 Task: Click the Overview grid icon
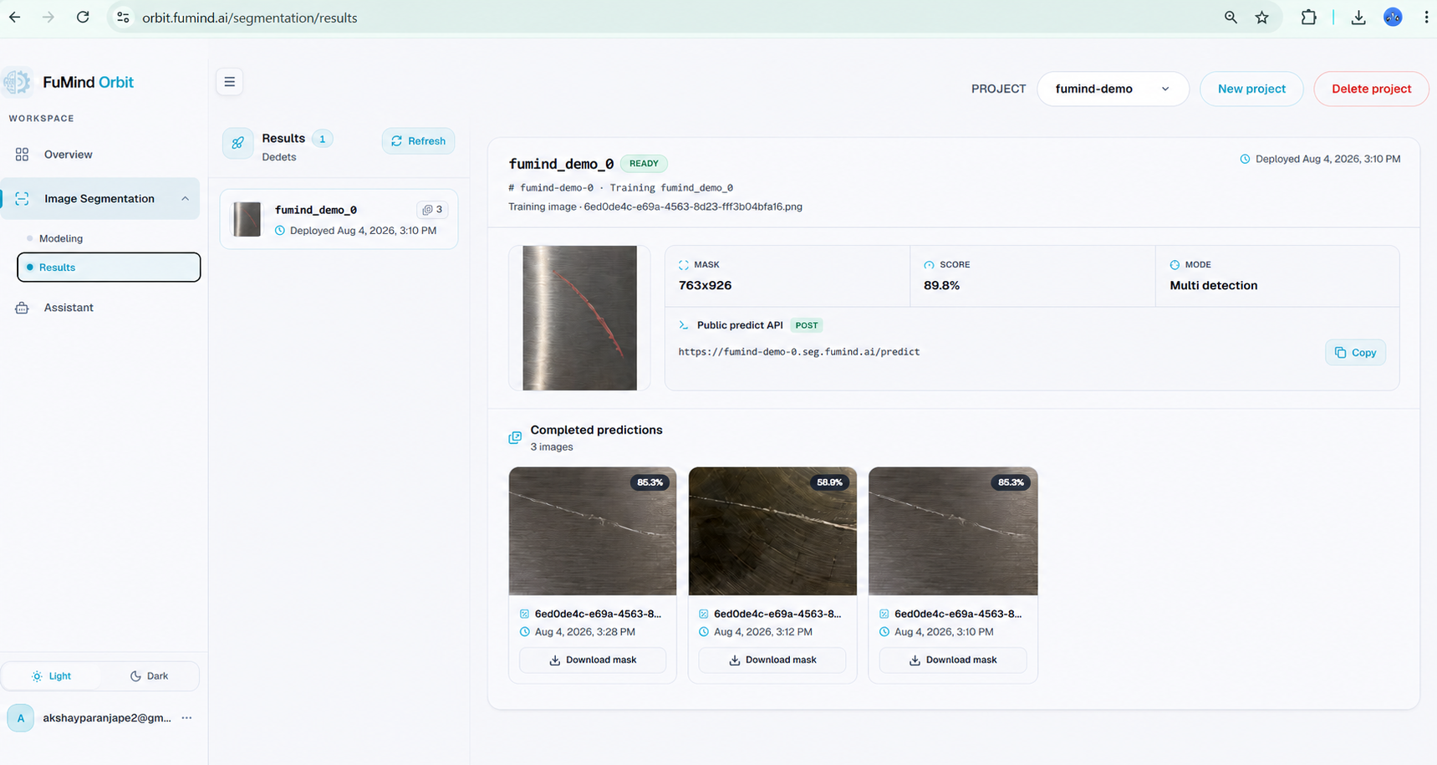click(22, 155)
